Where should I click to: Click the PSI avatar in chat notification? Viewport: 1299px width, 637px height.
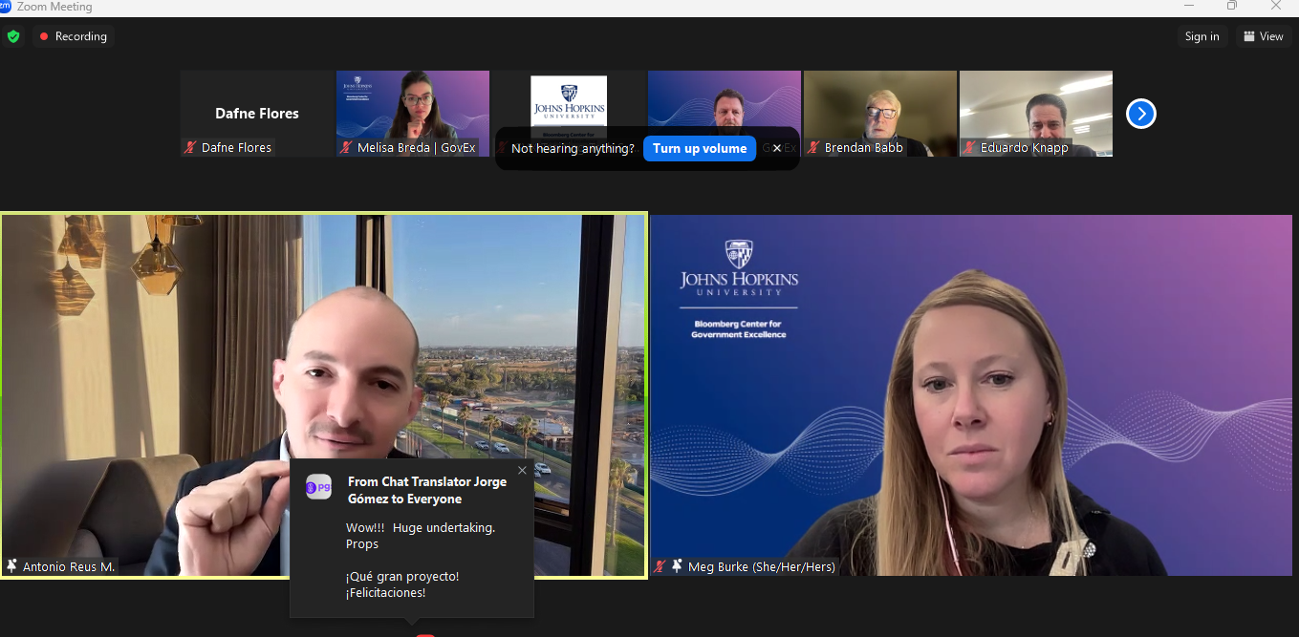[318, 488]
